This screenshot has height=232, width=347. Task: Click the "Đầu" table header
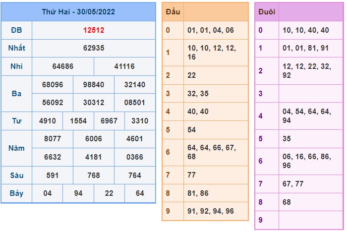coord(173,12)
